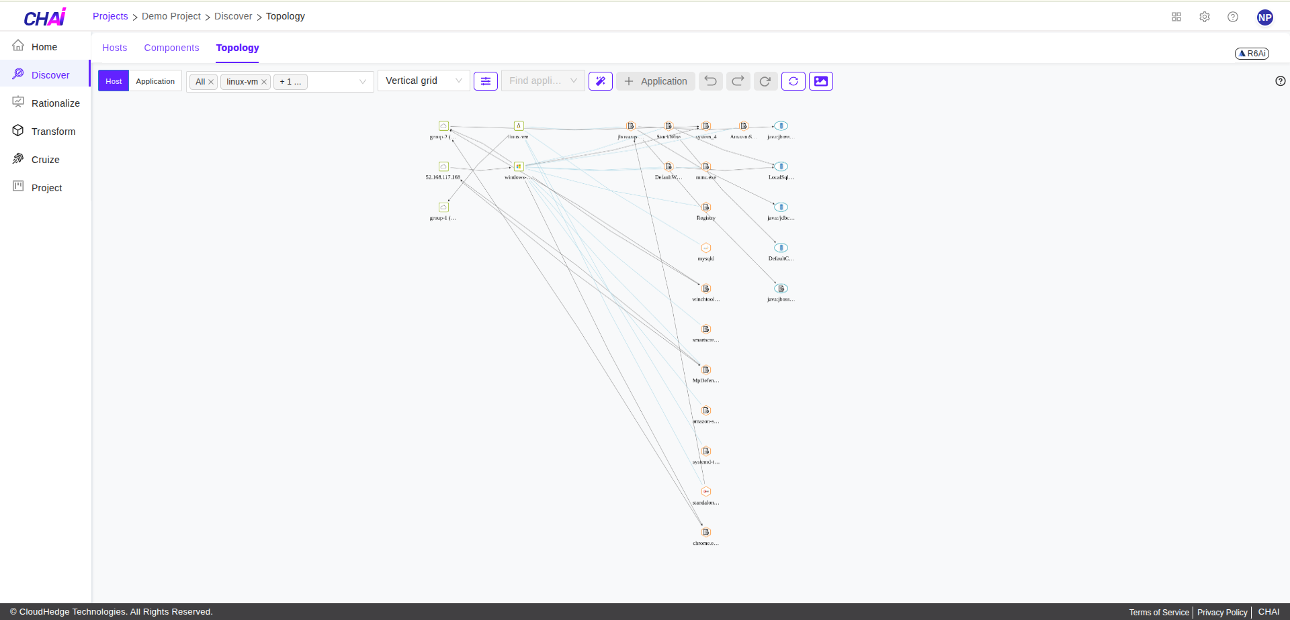The width and height of the screenshot is (1290, 620).
Task: Click the sync/refresh topology icon
Action: pos(793,81)
